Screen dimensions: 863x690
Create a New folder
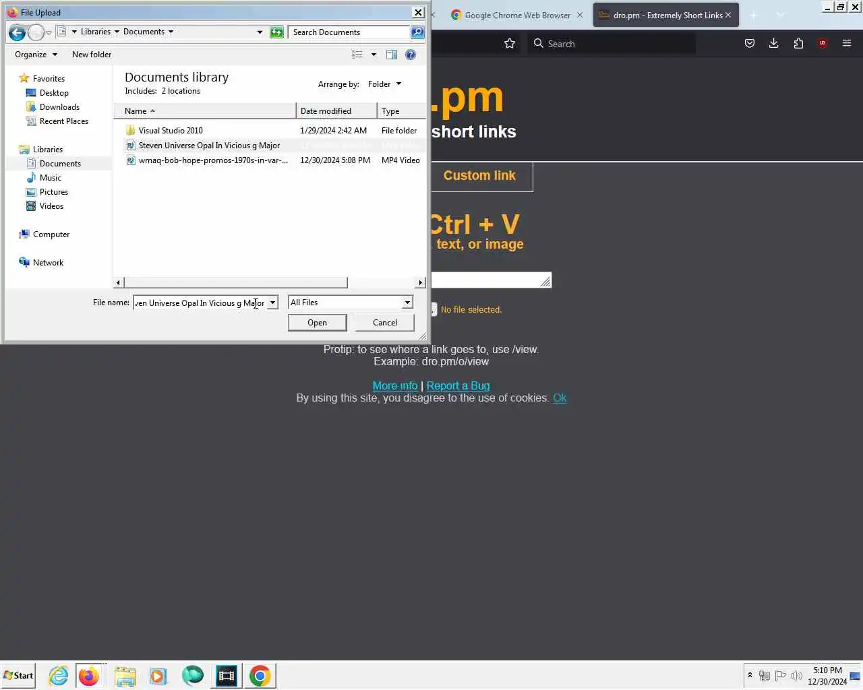tap(92, 55)
